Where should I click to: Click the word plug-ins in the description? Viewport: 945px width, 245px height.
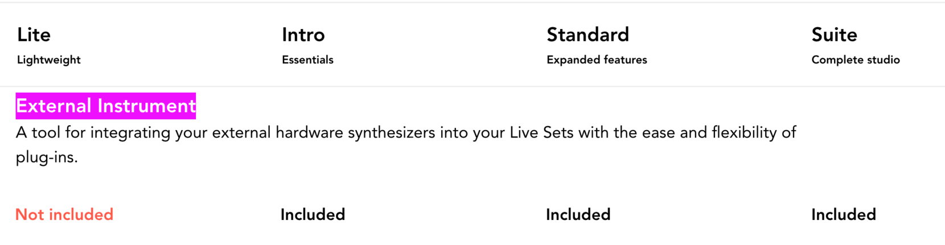(46, 157)
